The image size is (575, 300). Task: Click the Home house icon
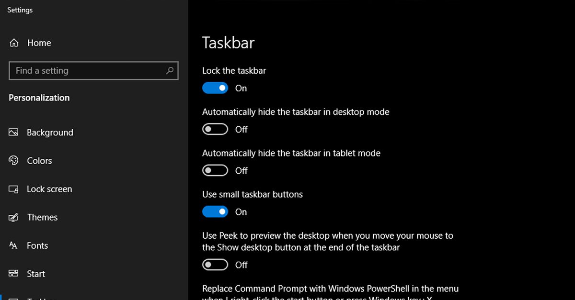click(14, 43)
